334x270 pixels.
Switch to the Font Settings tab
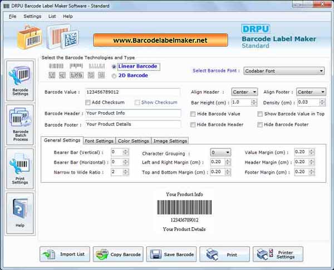[99, 141]
